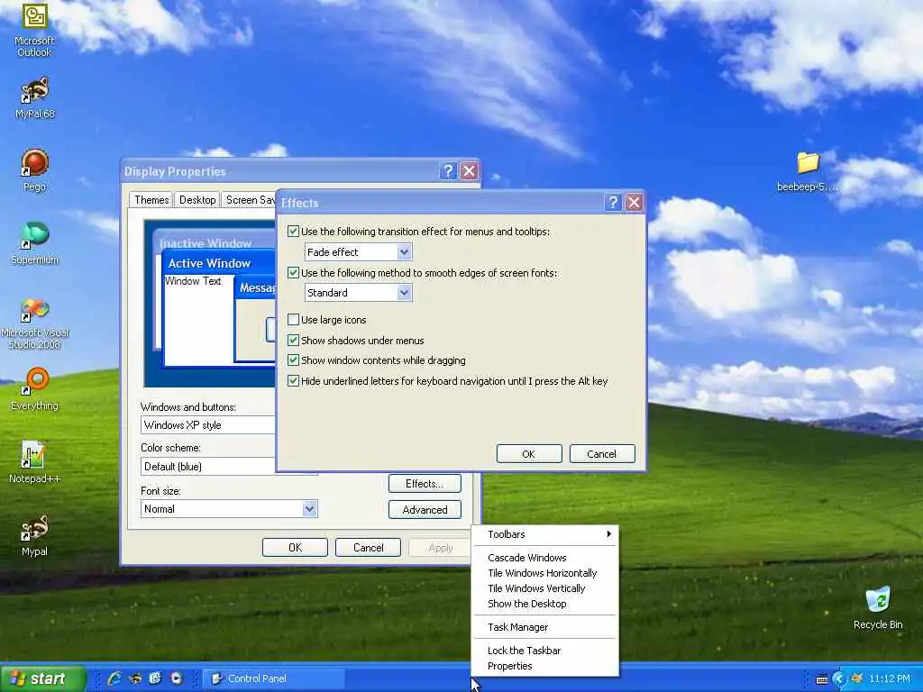The width and height of the screenshot is (923, 692).
Task: Open the Windows and buttons style combo box
Action: (x=208, y=425)
